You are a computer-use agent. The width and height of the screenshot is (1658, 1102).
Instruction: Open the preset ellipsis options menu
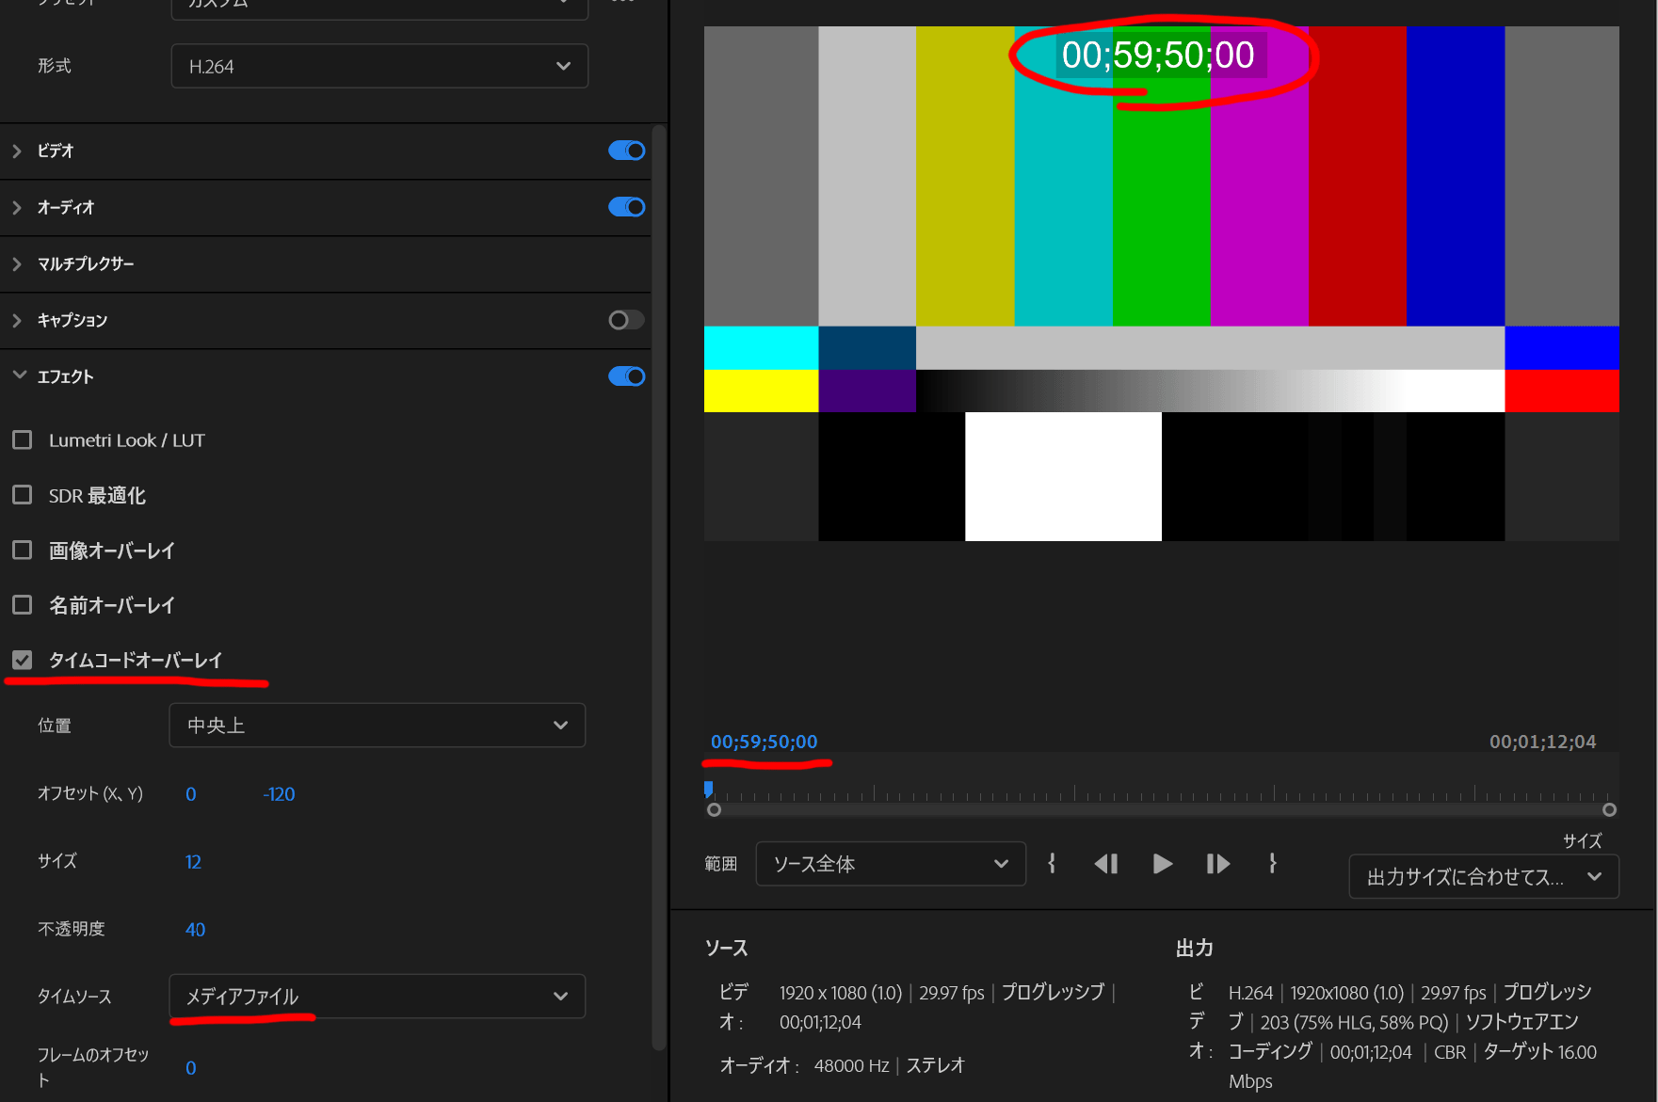622,3
